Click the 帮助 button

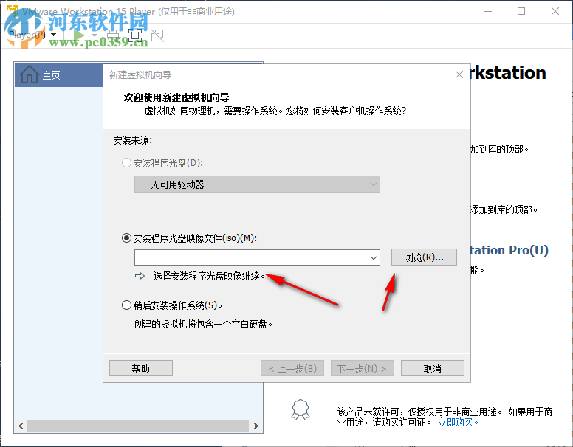pyautogui.click(x=141, y=369)
